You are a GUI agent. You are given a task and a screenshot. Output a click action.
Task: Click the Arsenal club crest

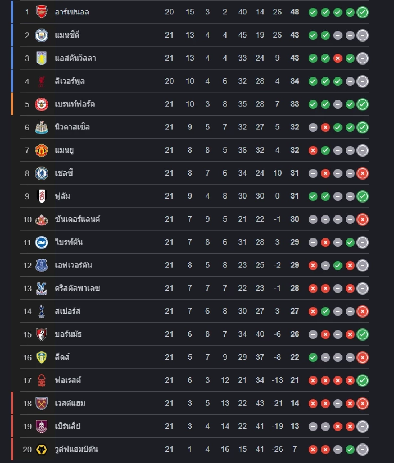41,12
